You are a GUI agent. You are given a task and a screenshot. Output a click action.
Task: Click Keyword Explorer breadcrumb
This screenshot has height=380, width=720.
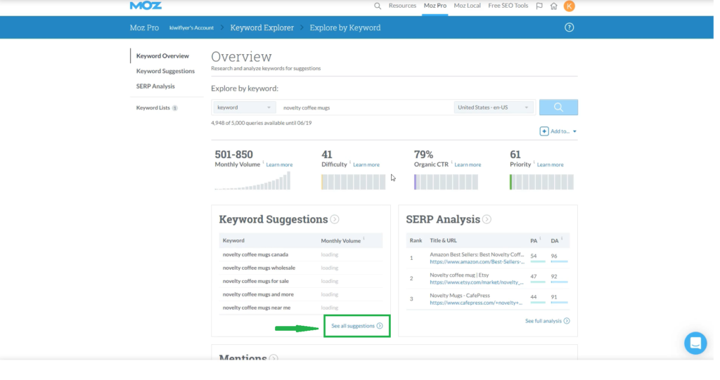pyautogui.click(x=262, y=27)
